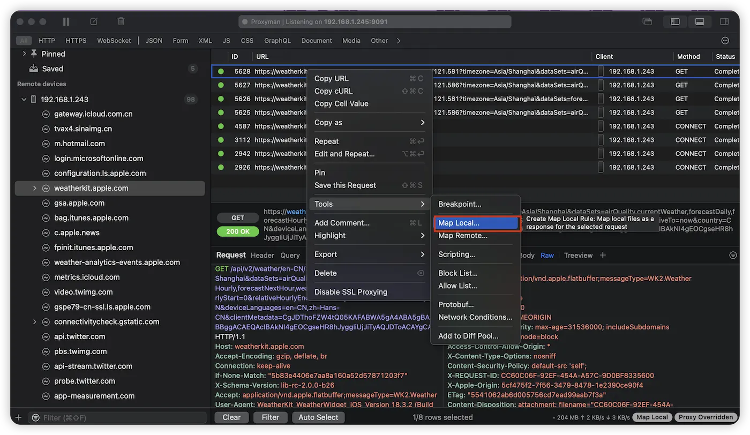Open the ellipsis options icon by the filter bar

pyautogui.click(x=725, y=41)
